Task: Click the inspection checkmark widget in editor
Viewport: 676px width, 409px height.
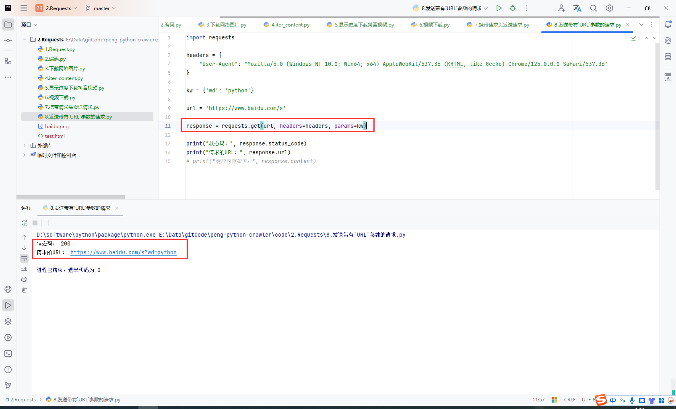Action: pos(636,38)
